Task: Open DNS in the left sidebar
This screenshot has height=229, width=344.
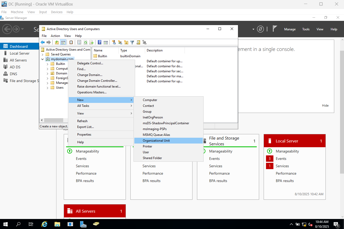Action: (x=20, y=74)
